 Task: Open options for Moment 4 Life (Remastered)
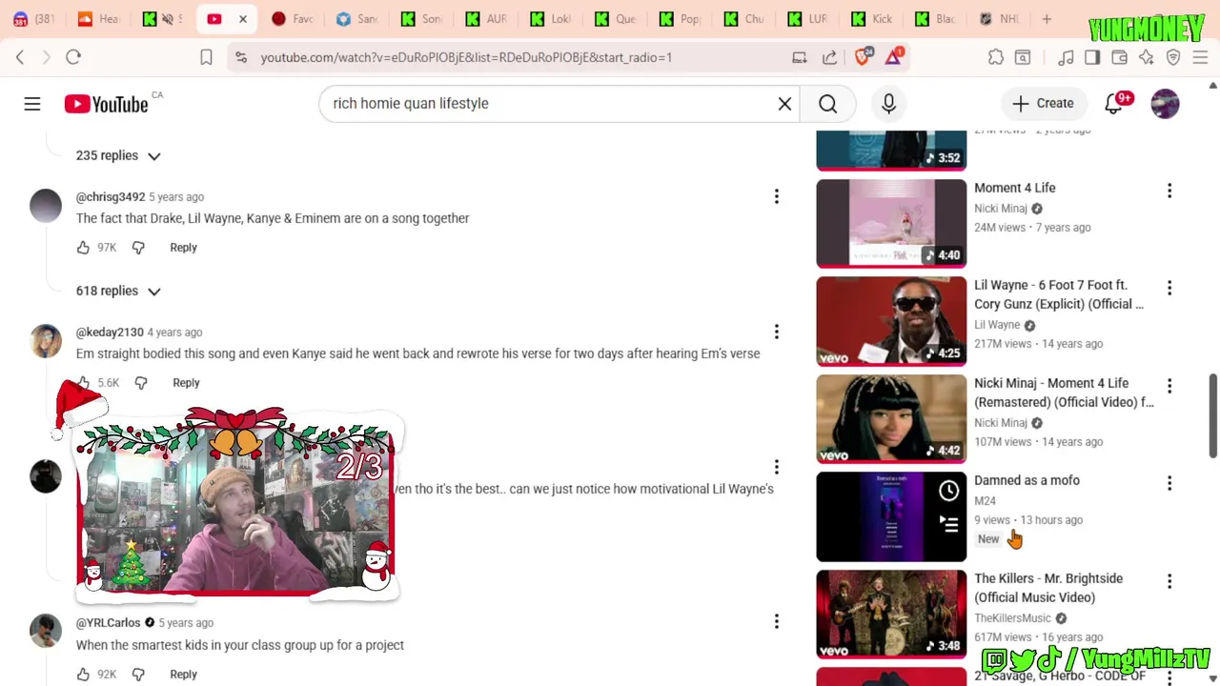(x=1169, y=386)
